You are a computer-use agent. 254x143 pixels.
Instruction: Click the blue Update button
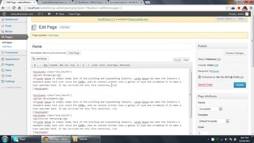(x=240, y=85)
